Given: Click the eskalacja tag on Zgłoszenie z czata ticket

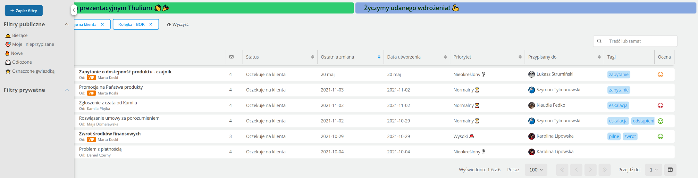Looking at the screenshot, I should coord(618,105).
